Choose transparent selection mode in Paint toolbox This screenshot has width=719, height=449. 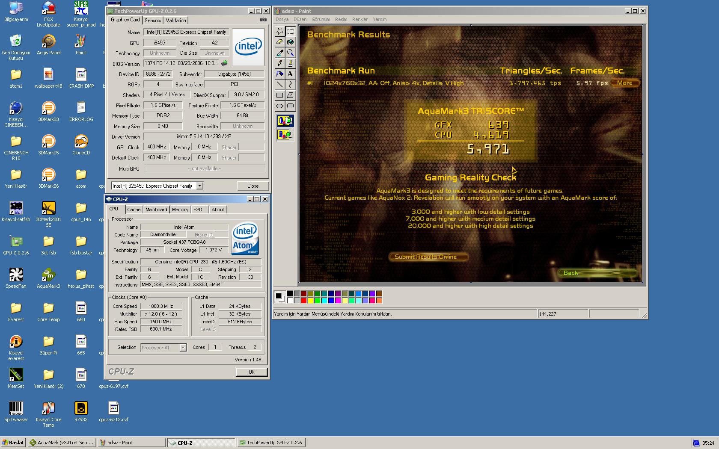tap(285, 135)
